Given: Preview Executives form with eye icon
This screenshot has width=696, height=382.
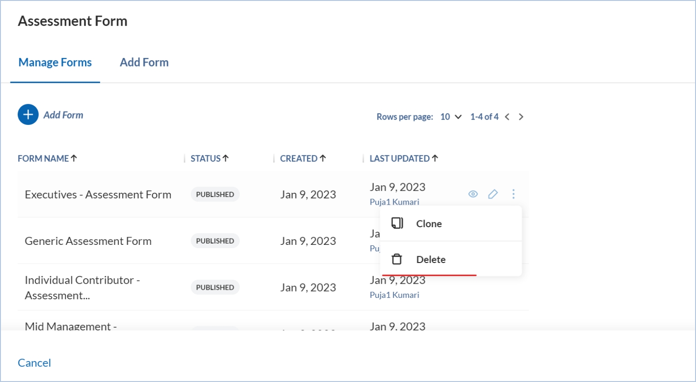Looking at the screenshot, I should click(473, 194).
